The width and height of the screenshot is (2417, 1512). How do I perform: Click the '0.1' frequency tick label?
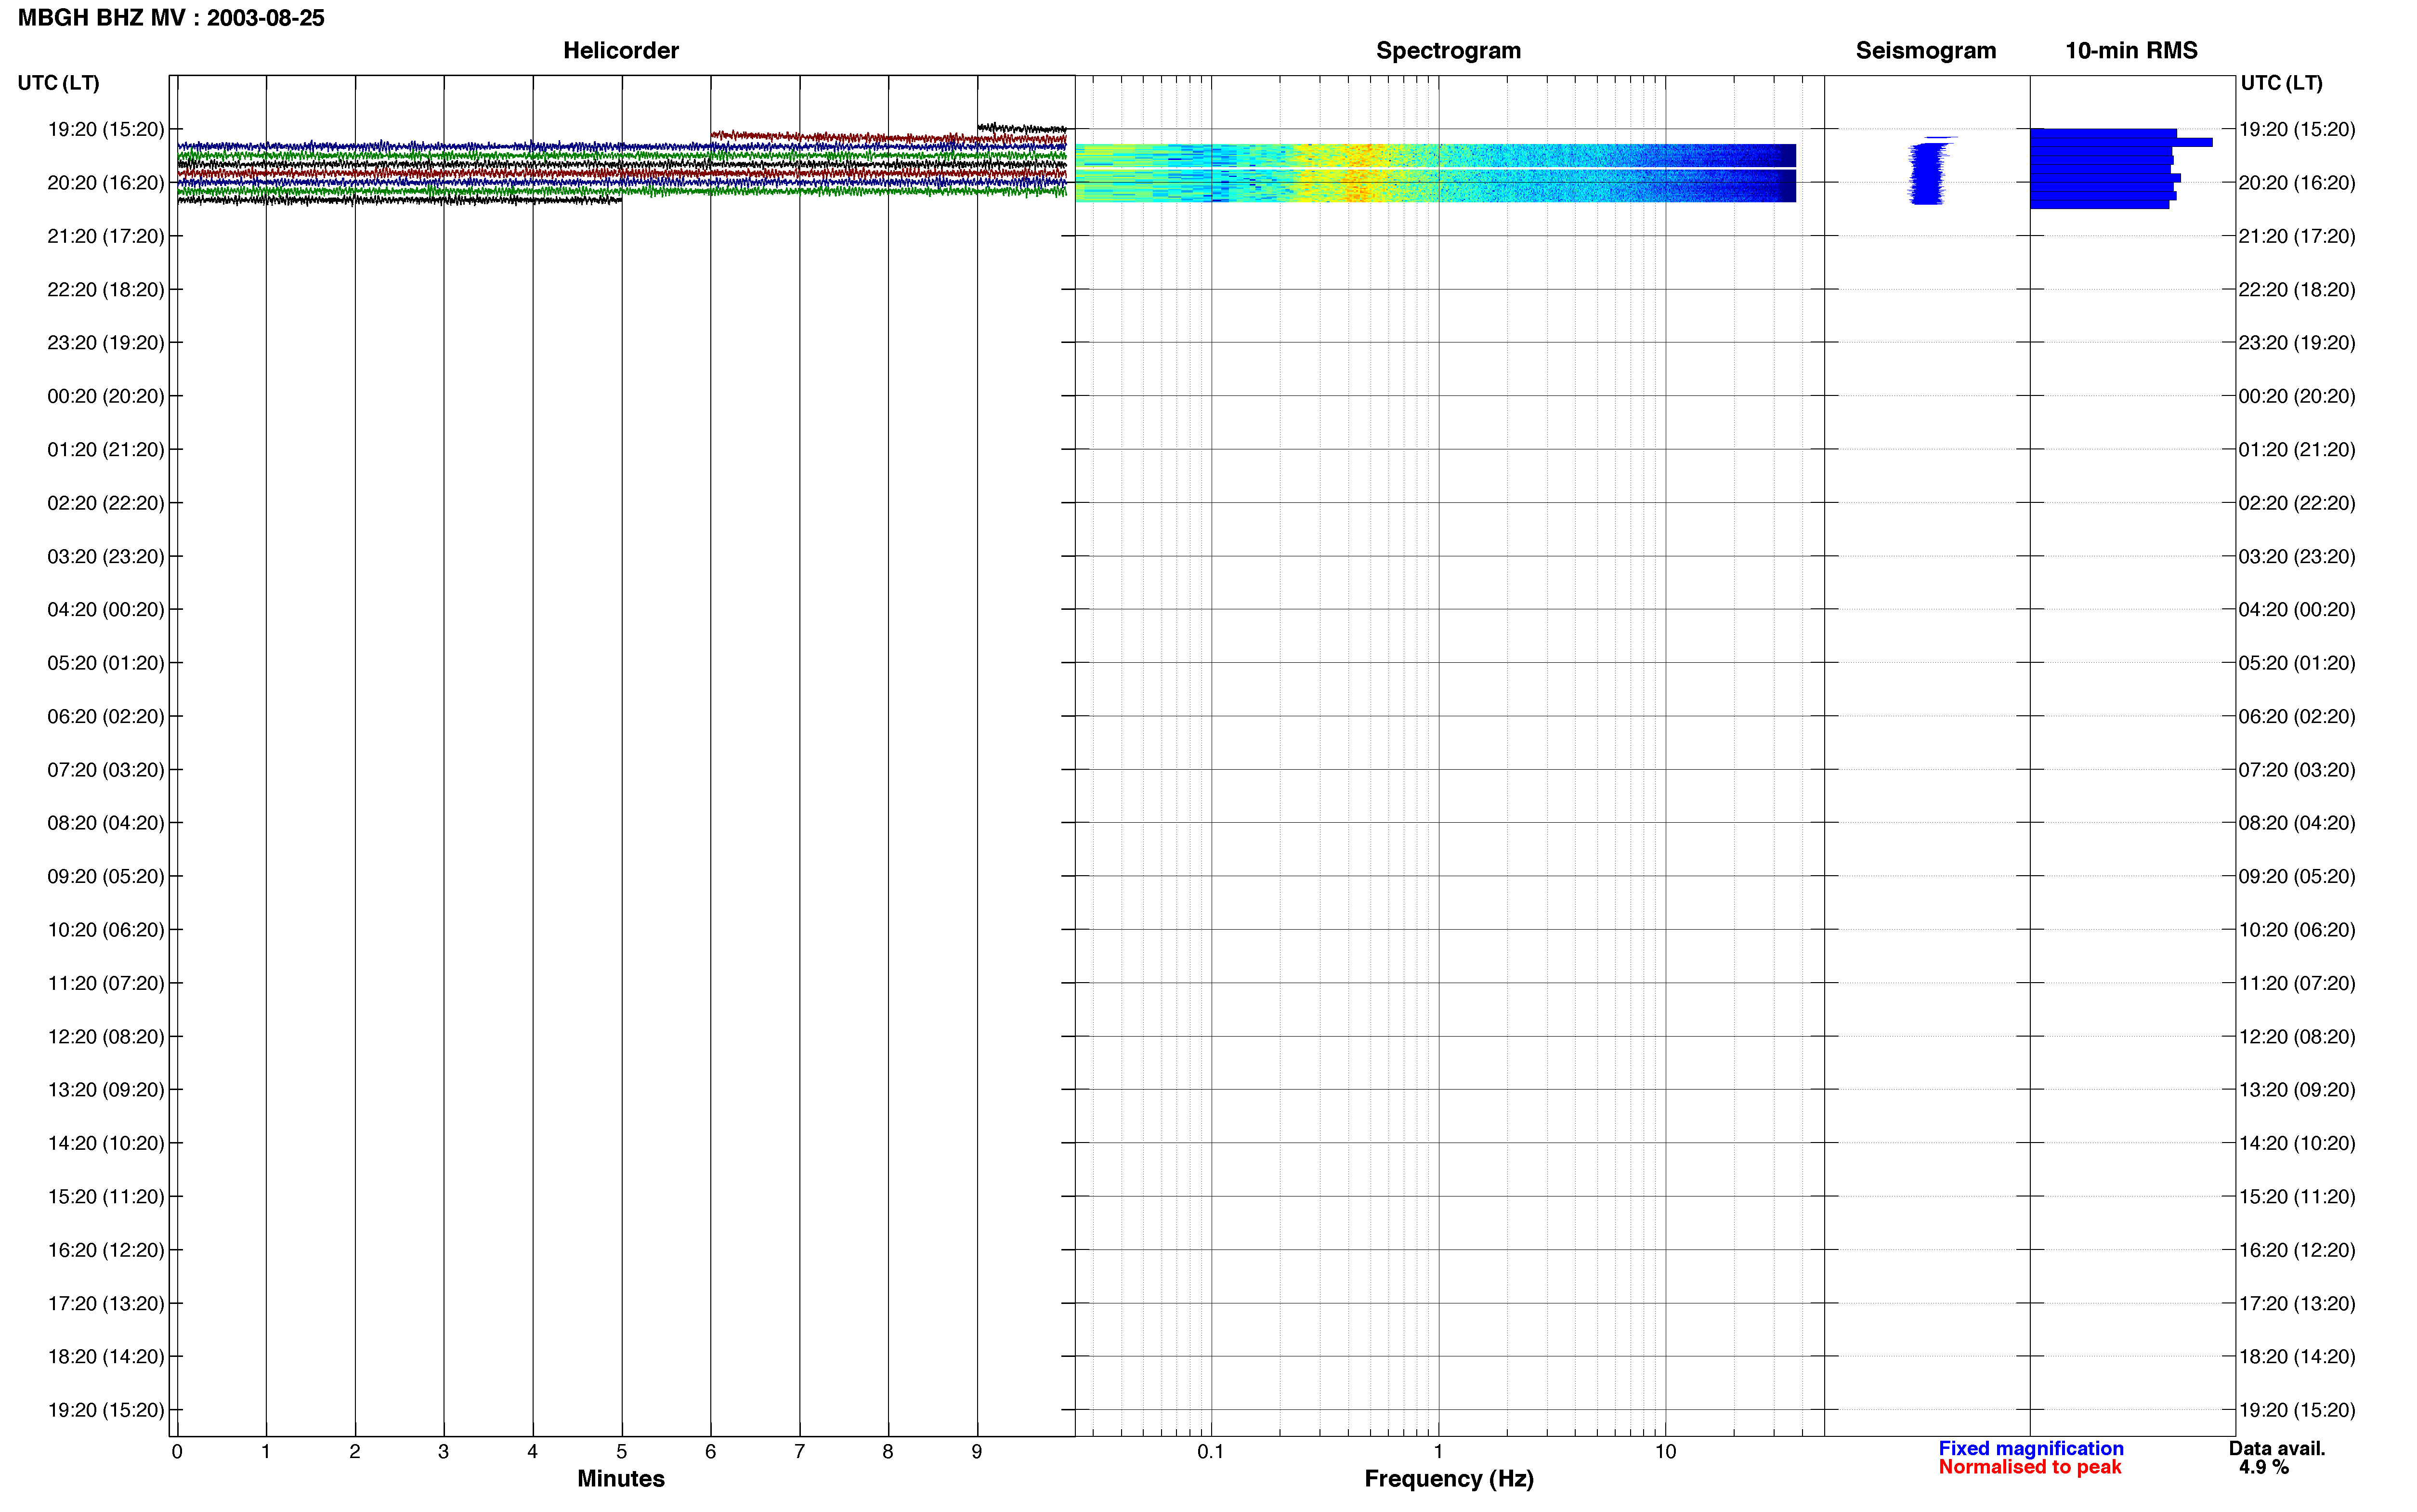click(1211, 1452)
